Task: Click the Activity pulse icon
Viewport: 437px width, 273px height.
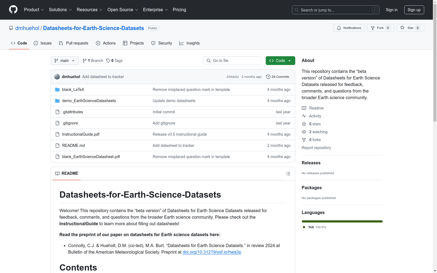Action: [304, 116]
